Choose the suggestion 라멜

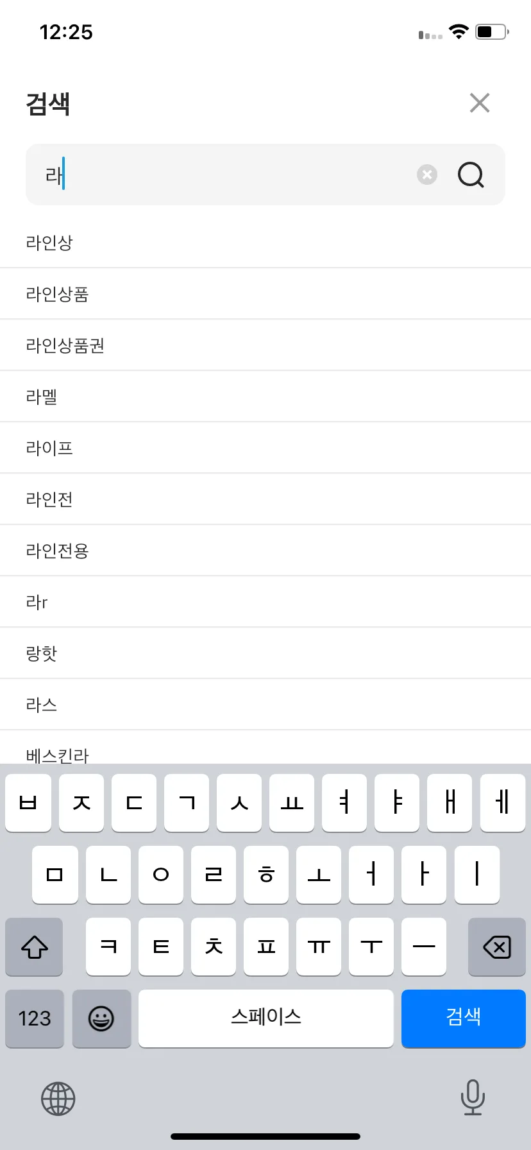click(265, 397)
